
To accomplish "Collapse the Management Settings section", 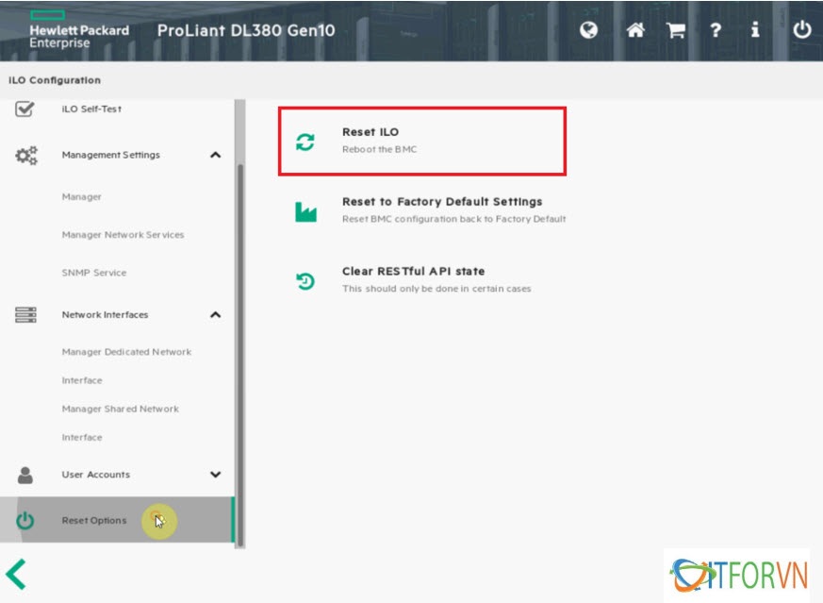I will click(215, 155).
